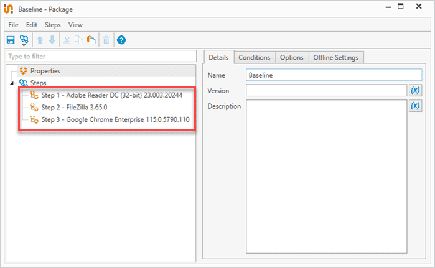Click the Step 1 install step icon

click(34, 95)
